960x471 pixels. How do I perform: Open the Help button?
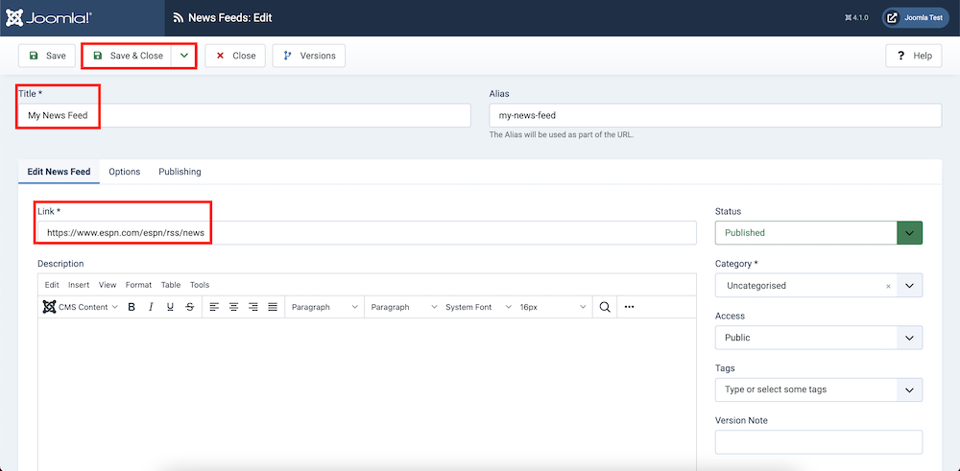point(914,56)
